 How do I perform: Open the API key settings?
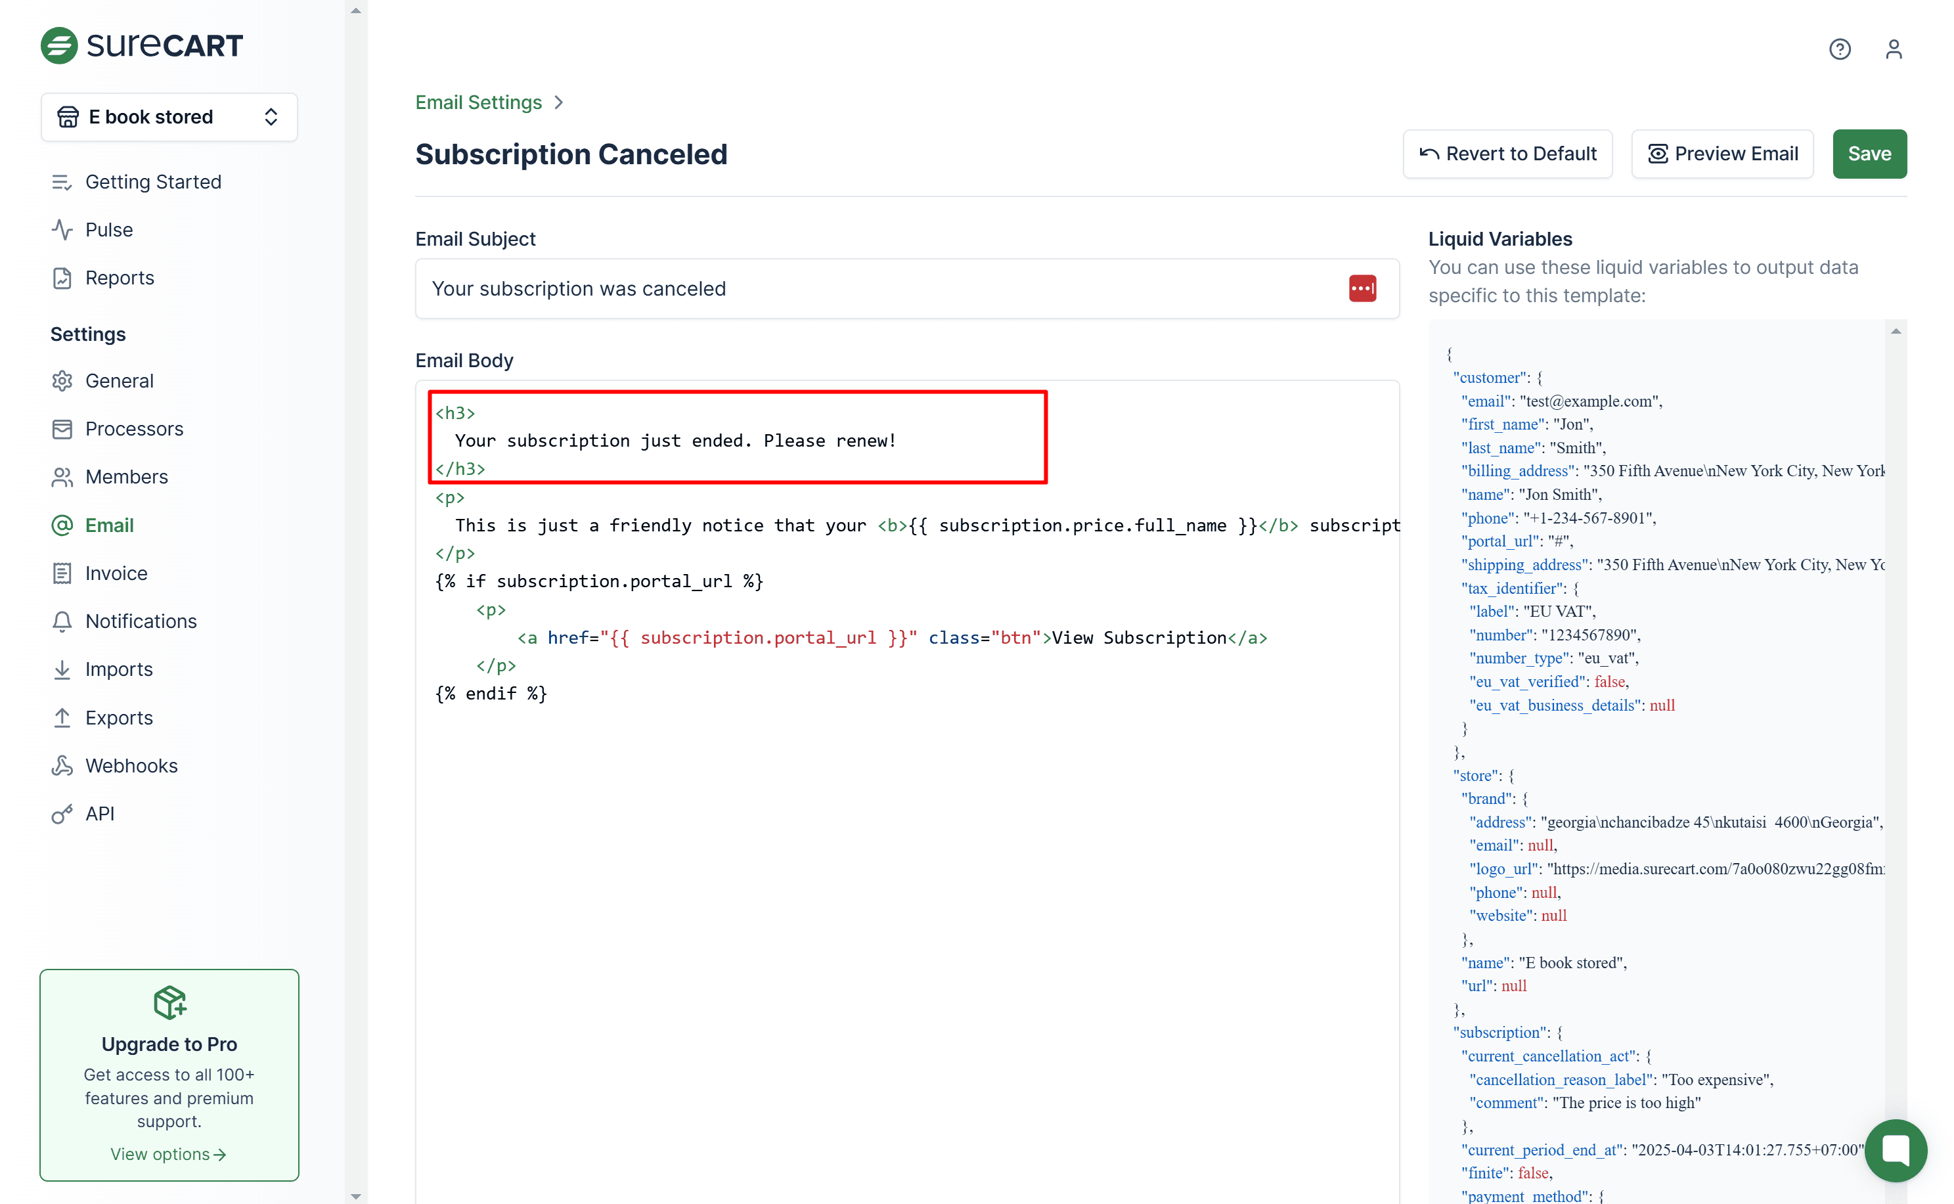point(100,813)
